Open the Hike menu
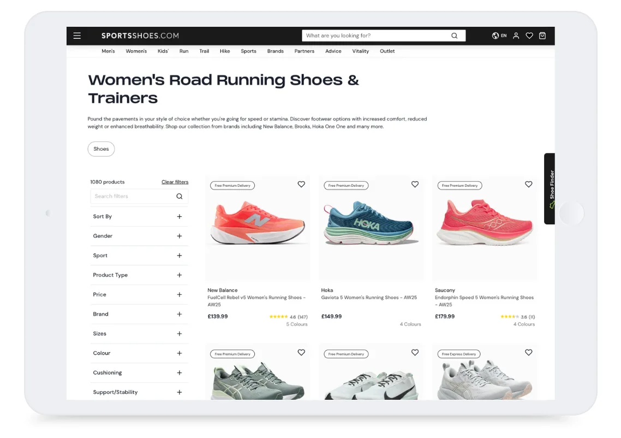Viewport: 621px width, 438px height. click(x=225, y=51)
